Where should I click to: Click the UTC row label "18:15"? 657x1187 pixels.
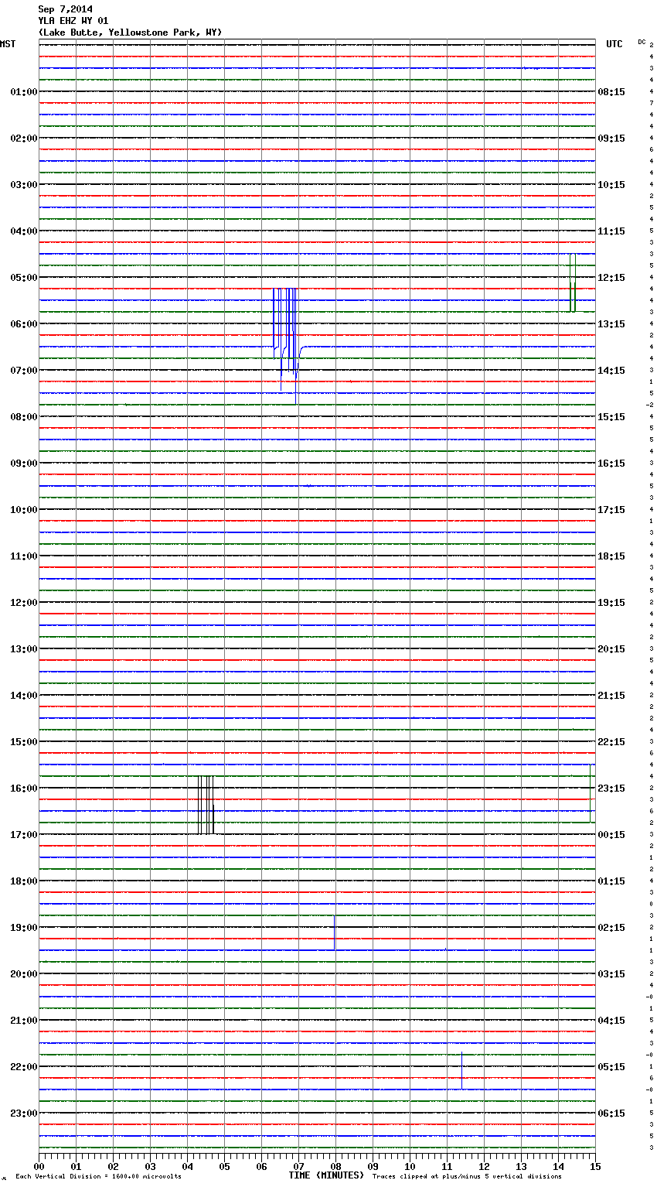pyautogui.click(x=611, y=556)
